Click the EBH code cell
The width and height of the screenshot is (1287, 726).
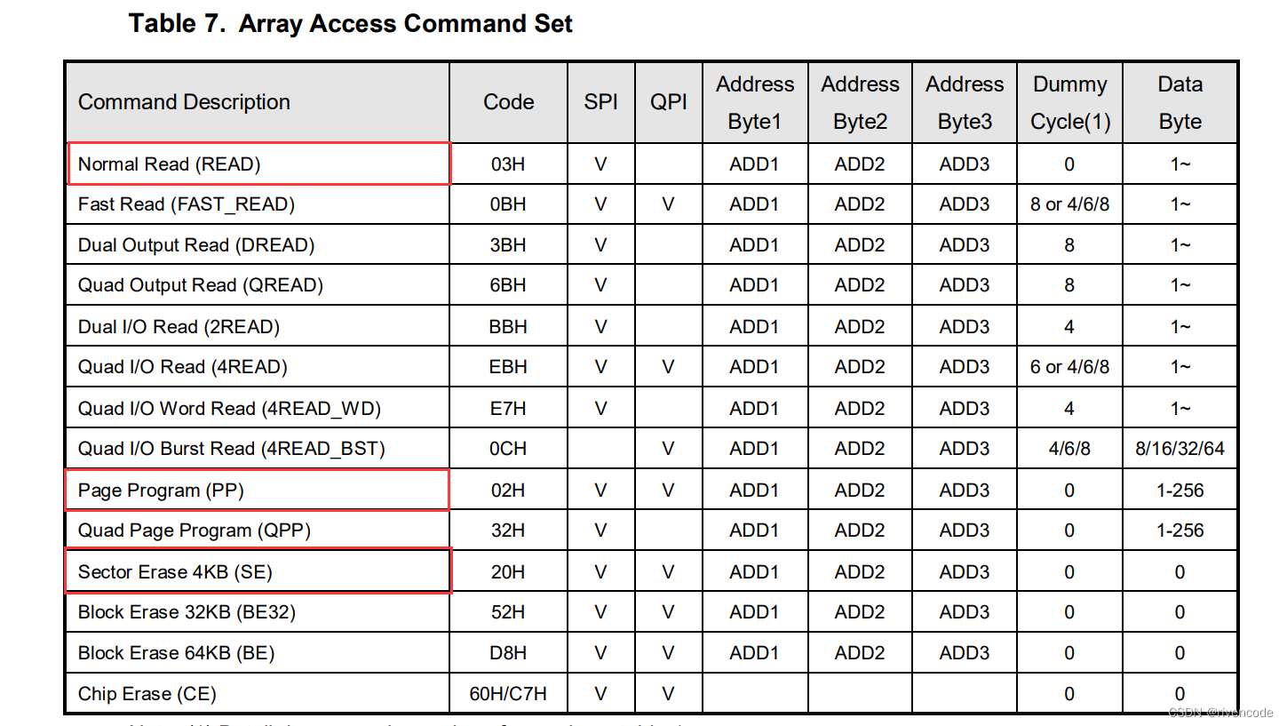(508, 367)
